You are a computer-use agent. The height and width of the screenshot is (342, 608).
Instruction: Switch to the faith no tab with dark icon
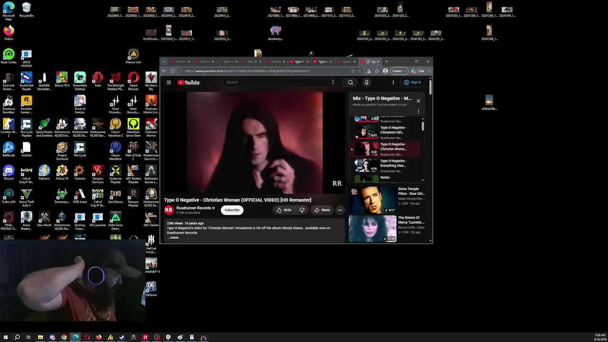tap(228, 62)
